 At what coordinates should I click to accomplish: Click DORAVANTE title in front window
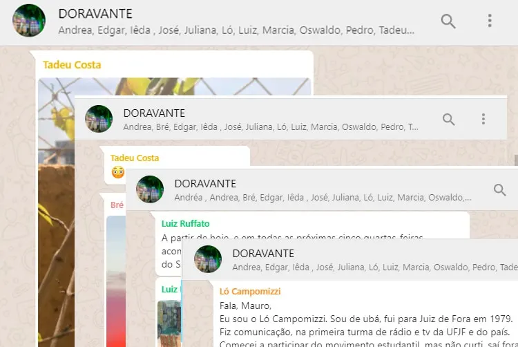tap(263, 254)
